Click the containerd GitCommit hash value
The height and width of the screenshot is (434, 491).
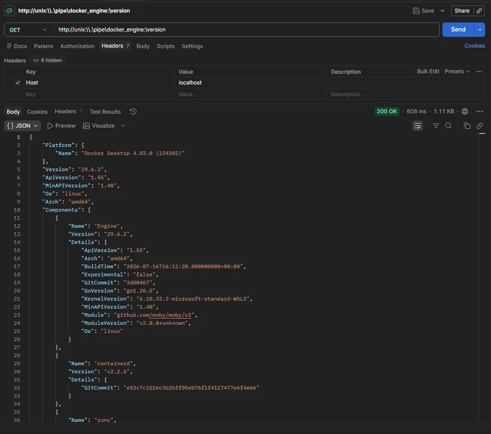[191, 388]
